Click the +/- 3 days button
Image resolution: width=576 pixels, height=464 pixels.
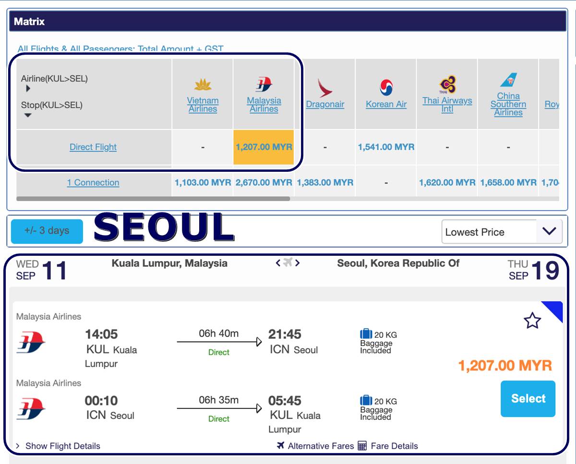[x=47, y=231]
